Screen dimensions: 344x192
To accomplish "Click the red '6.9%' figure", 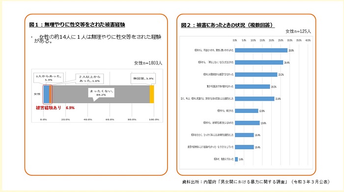I will click(x=70, y=108).
